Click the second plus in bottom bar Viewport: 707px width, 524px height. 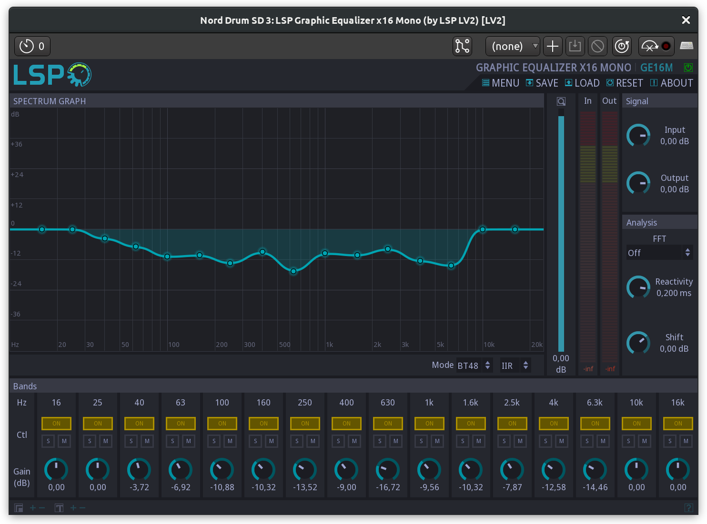(73, 508)
